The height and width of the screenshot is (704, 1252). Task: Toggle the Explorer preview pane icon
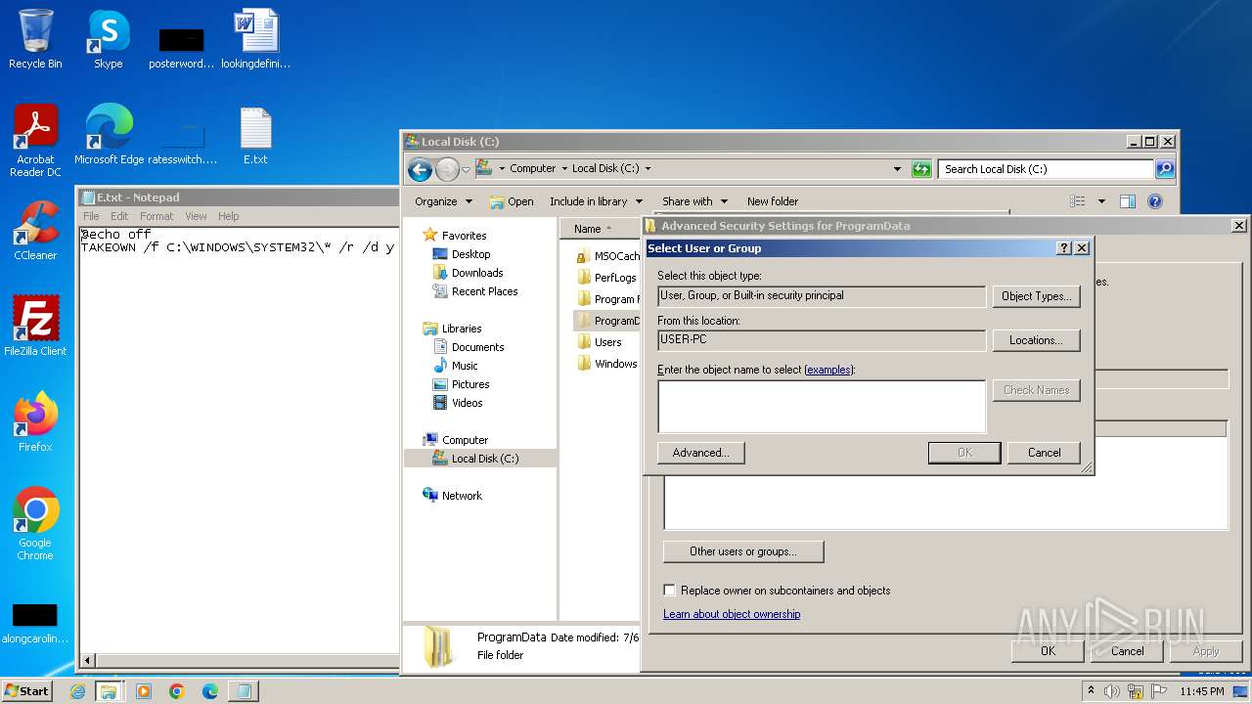[1127, 201]
